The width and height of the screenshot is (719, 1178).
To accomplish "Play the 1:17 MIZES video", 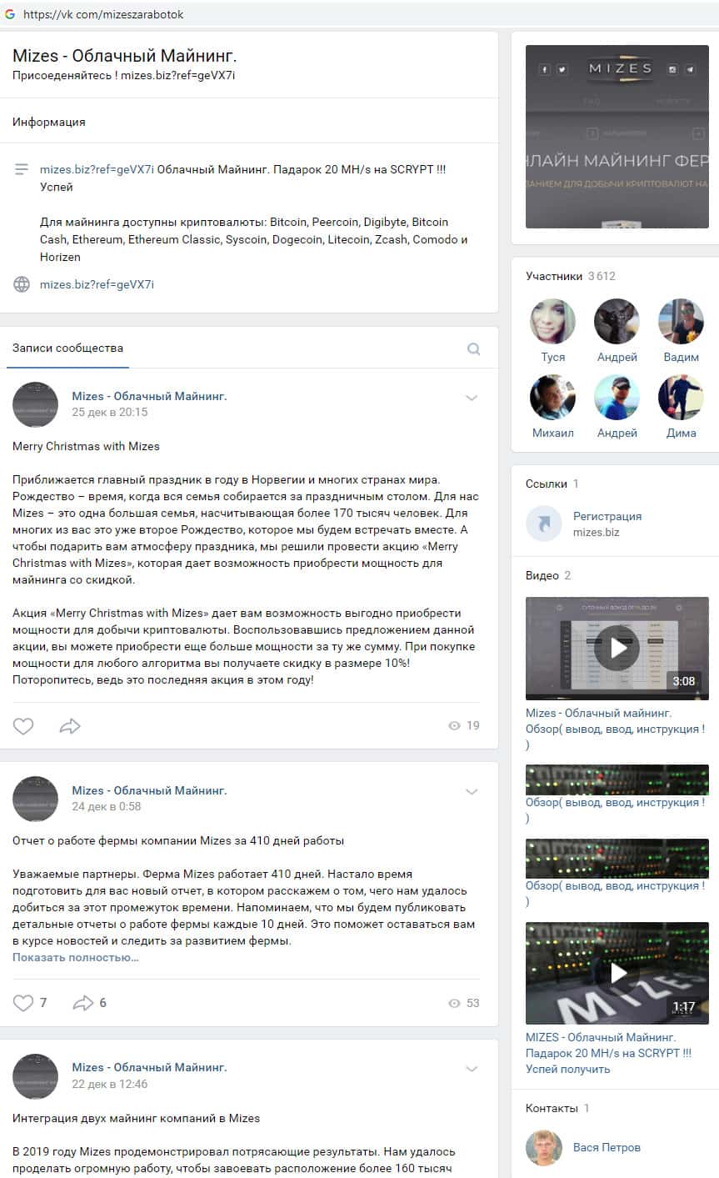I will [x=617, y=973].
